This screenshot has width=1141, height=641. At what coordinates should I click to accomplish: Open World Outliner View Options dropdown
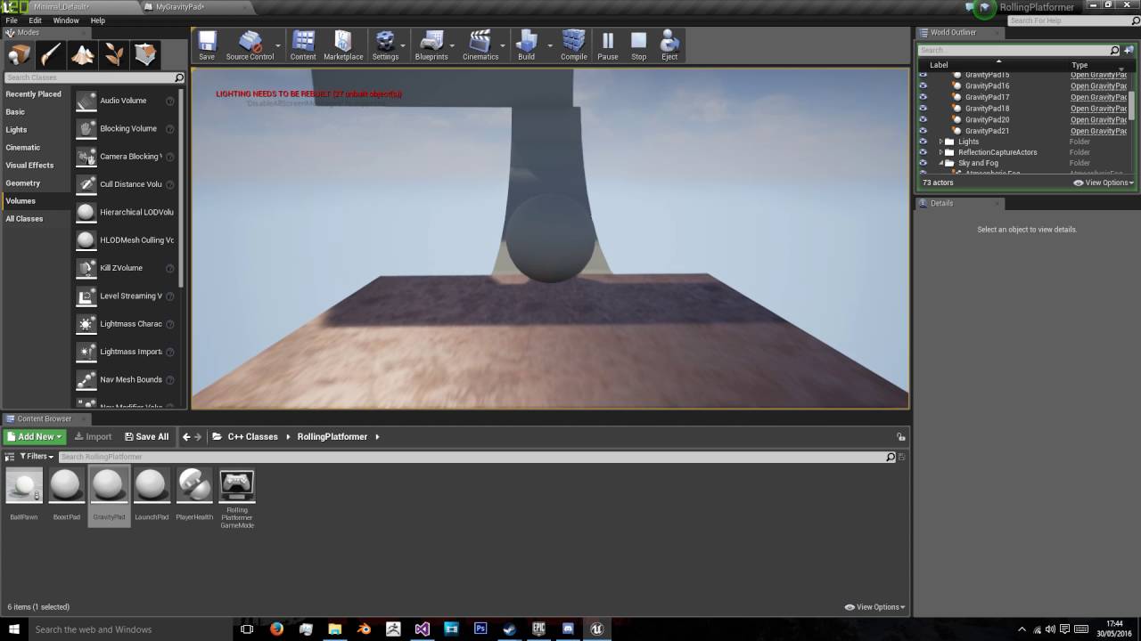[1104, 183]
